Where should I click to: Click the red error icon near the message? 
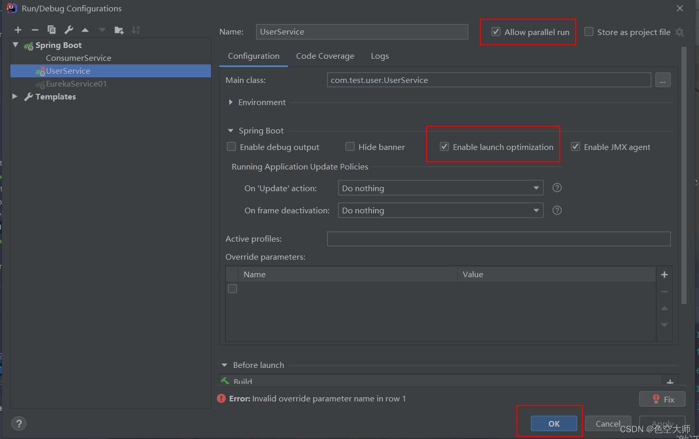[x=221, y=398]
